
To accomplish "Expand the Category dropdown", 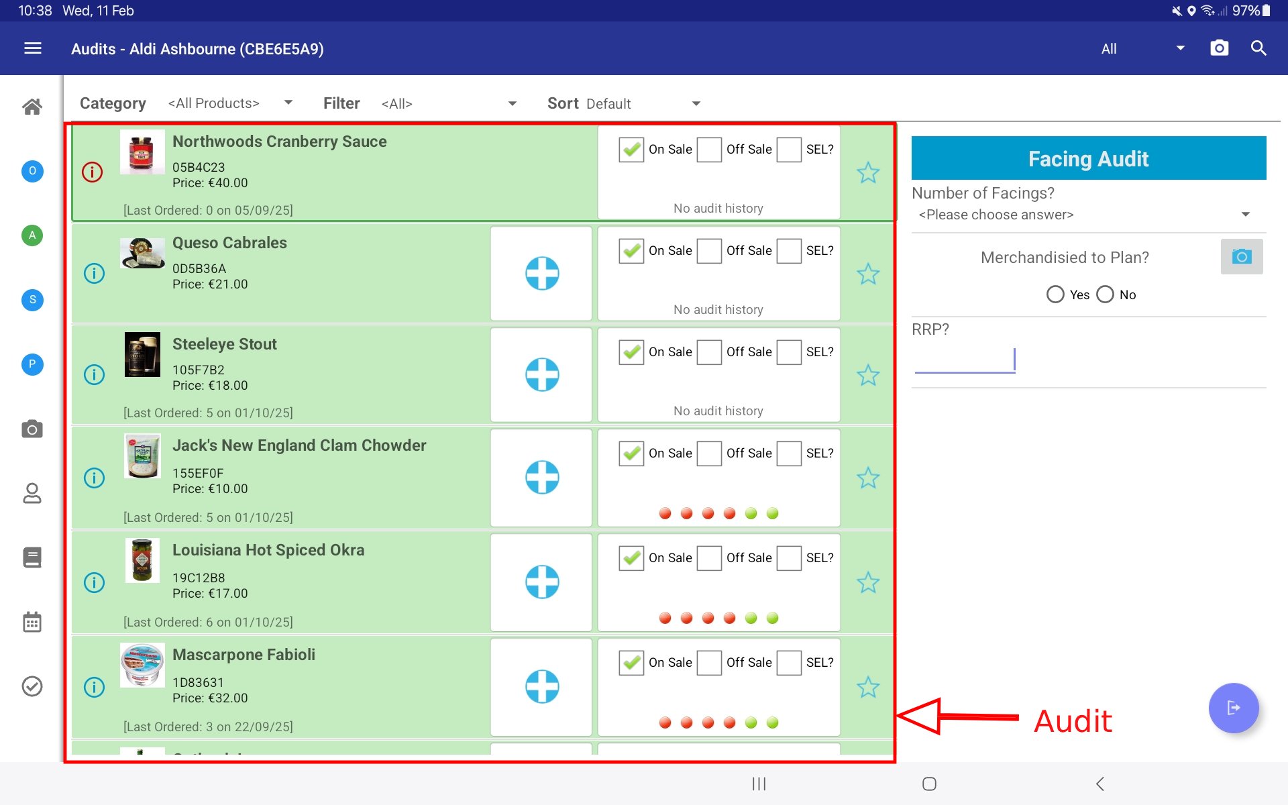I will (x=230, y=103).
